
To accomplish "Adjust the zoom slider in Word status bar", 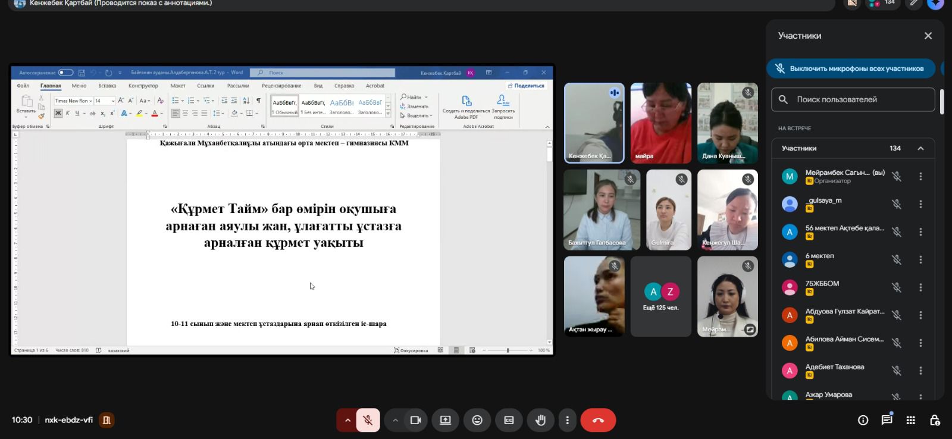I will (508, 350).
